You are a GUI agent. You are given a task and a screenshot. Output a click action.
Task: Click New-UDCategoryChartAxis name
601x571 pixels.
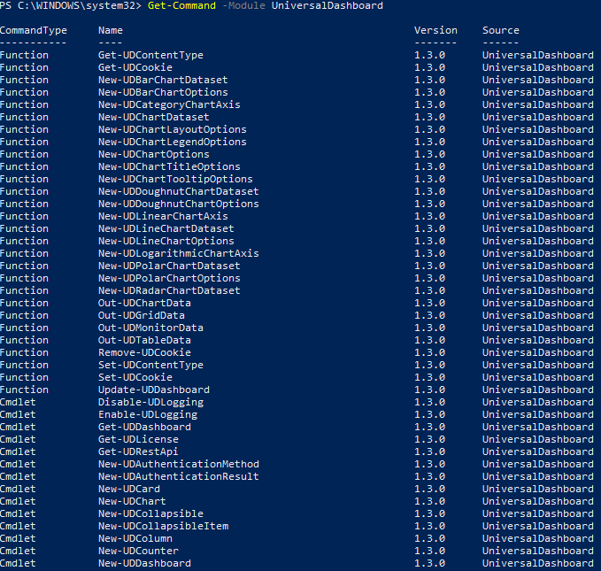[x=169, y=104]
